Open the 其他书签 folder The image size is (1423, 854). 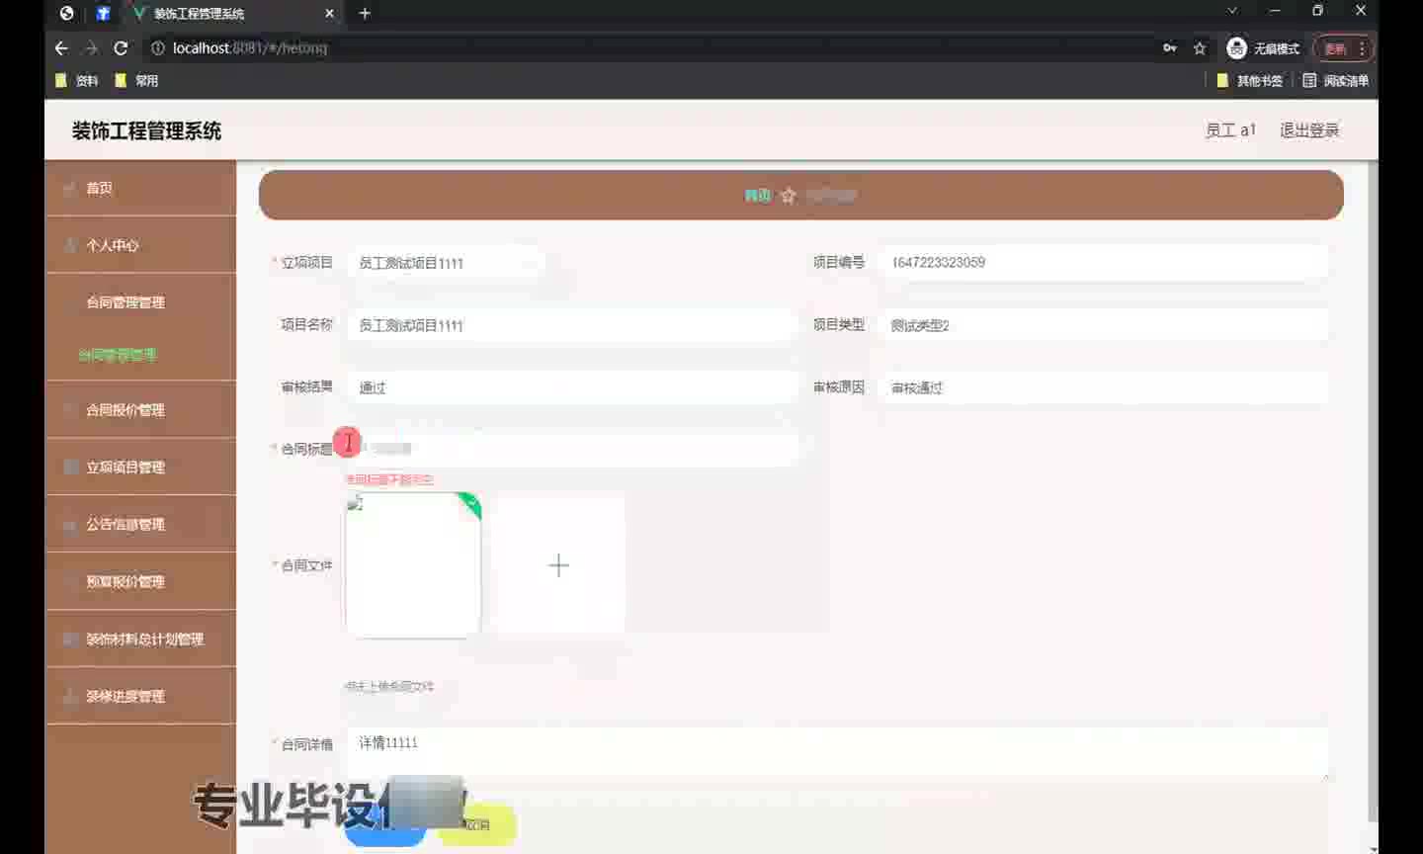[x=1249, y=81]
